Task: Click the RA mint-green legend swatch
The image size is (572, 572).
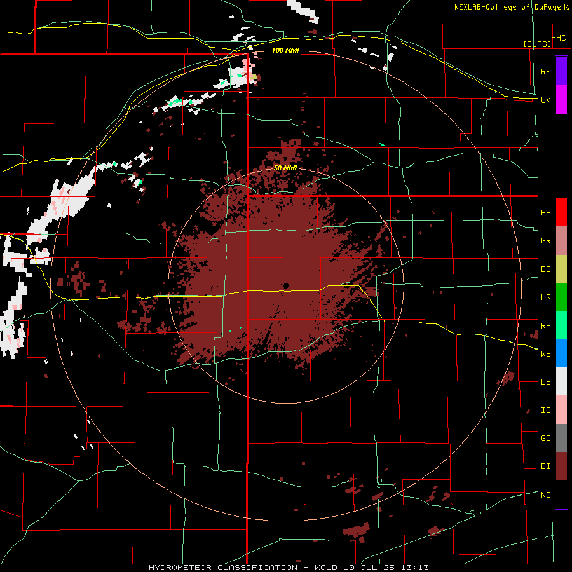Action: coord(561,325)
